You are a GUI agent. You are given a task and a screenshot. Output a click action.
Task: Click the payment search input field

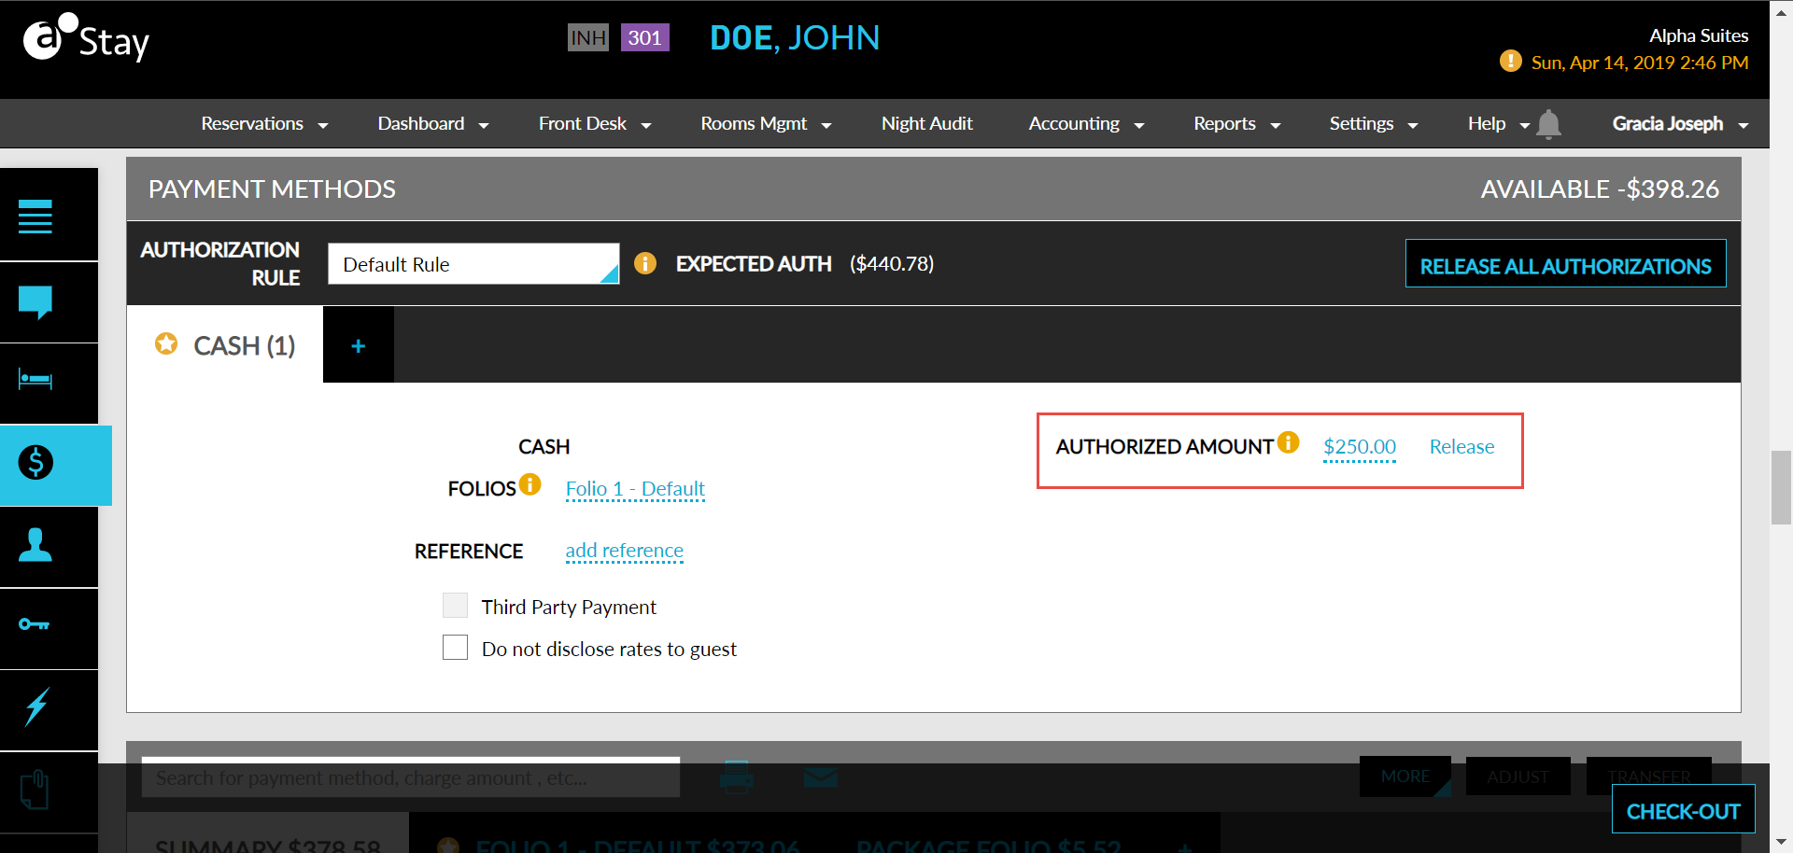pyautogui.click(x=411, y=777)
